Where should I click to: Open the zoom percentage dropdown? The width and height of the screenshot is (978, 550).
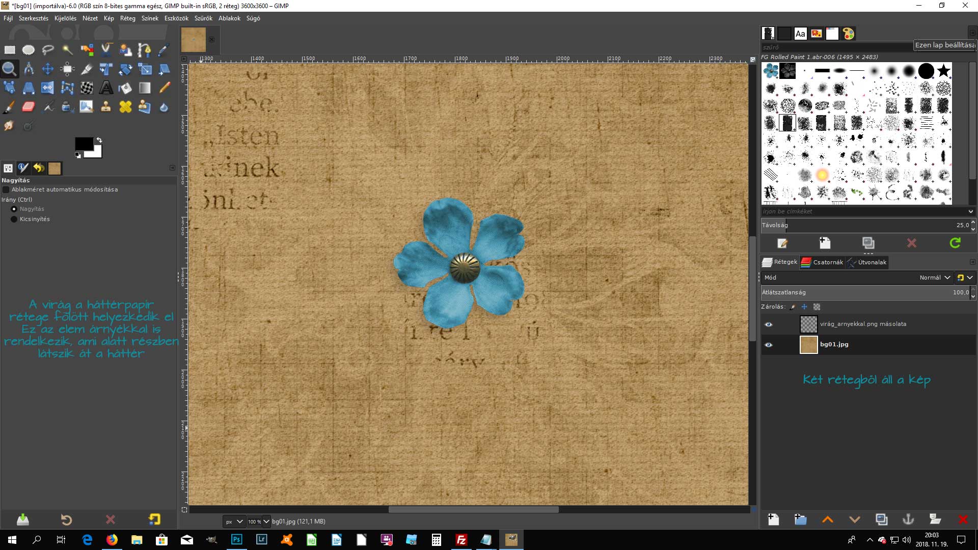pos(265,521)
